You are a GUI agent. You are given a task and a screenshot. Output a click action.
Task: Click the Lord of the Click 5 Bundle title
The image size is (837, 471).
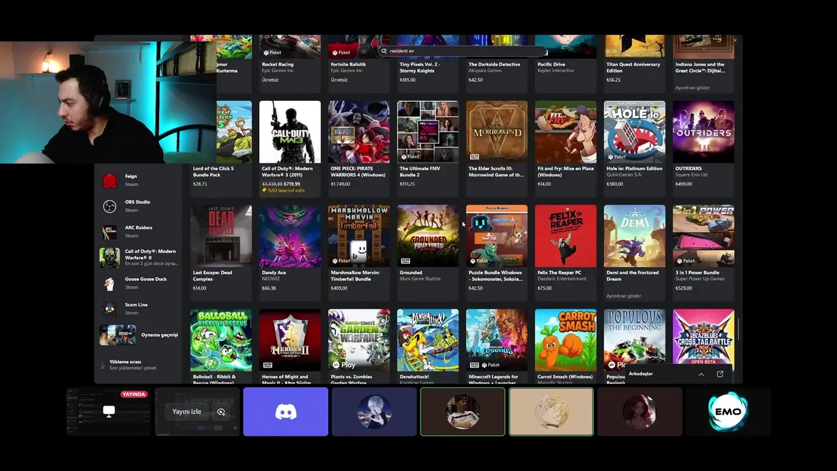(213, 171)
